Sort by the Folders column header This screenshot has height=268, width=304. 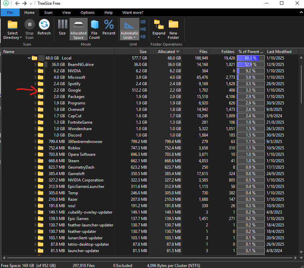(x=223, y=52)
